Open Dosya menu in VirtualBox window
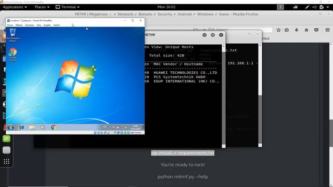333x187 pixels. [10, 25]
